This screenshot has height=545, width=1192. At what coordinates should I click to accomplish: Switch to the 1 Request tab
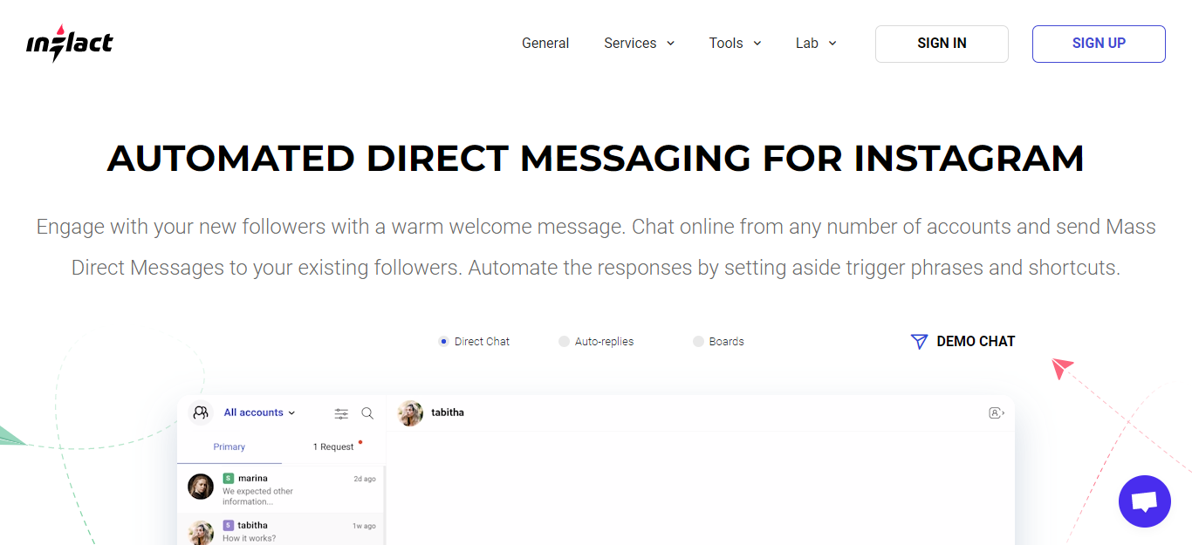pos(334,446)
